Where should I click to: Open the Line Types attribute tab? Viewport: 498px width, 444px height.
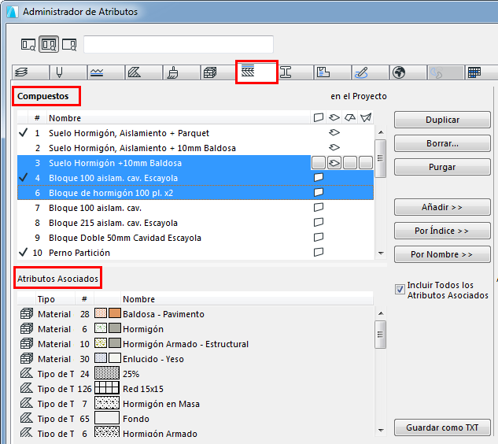coord(105,72)
